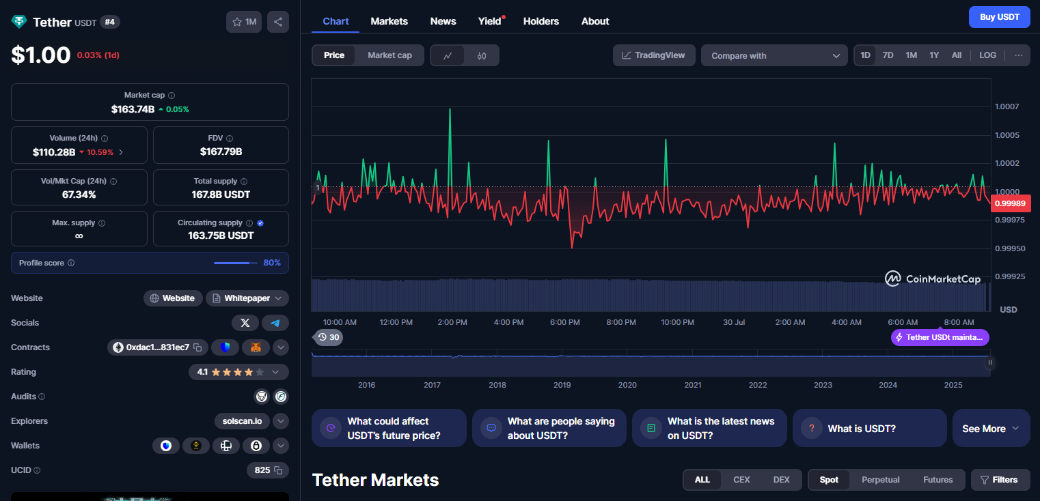Expand the Whitepaper dropdown
Image resolution: width=1040 pixels, height=501 pixels.
[247, 298]
